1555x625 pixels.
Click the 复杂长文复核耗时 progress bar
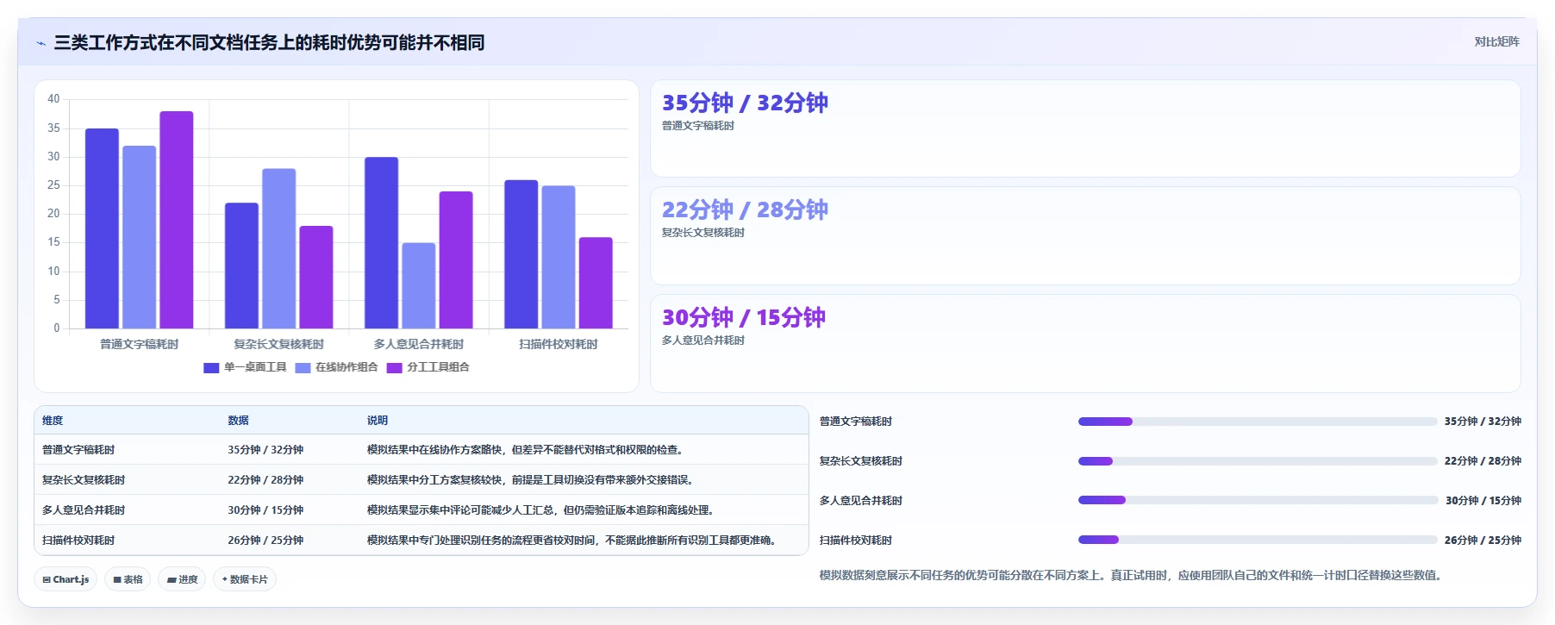1258,461
